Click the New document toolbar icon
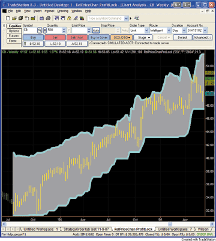216x241 pixels. tap(8, 19)
